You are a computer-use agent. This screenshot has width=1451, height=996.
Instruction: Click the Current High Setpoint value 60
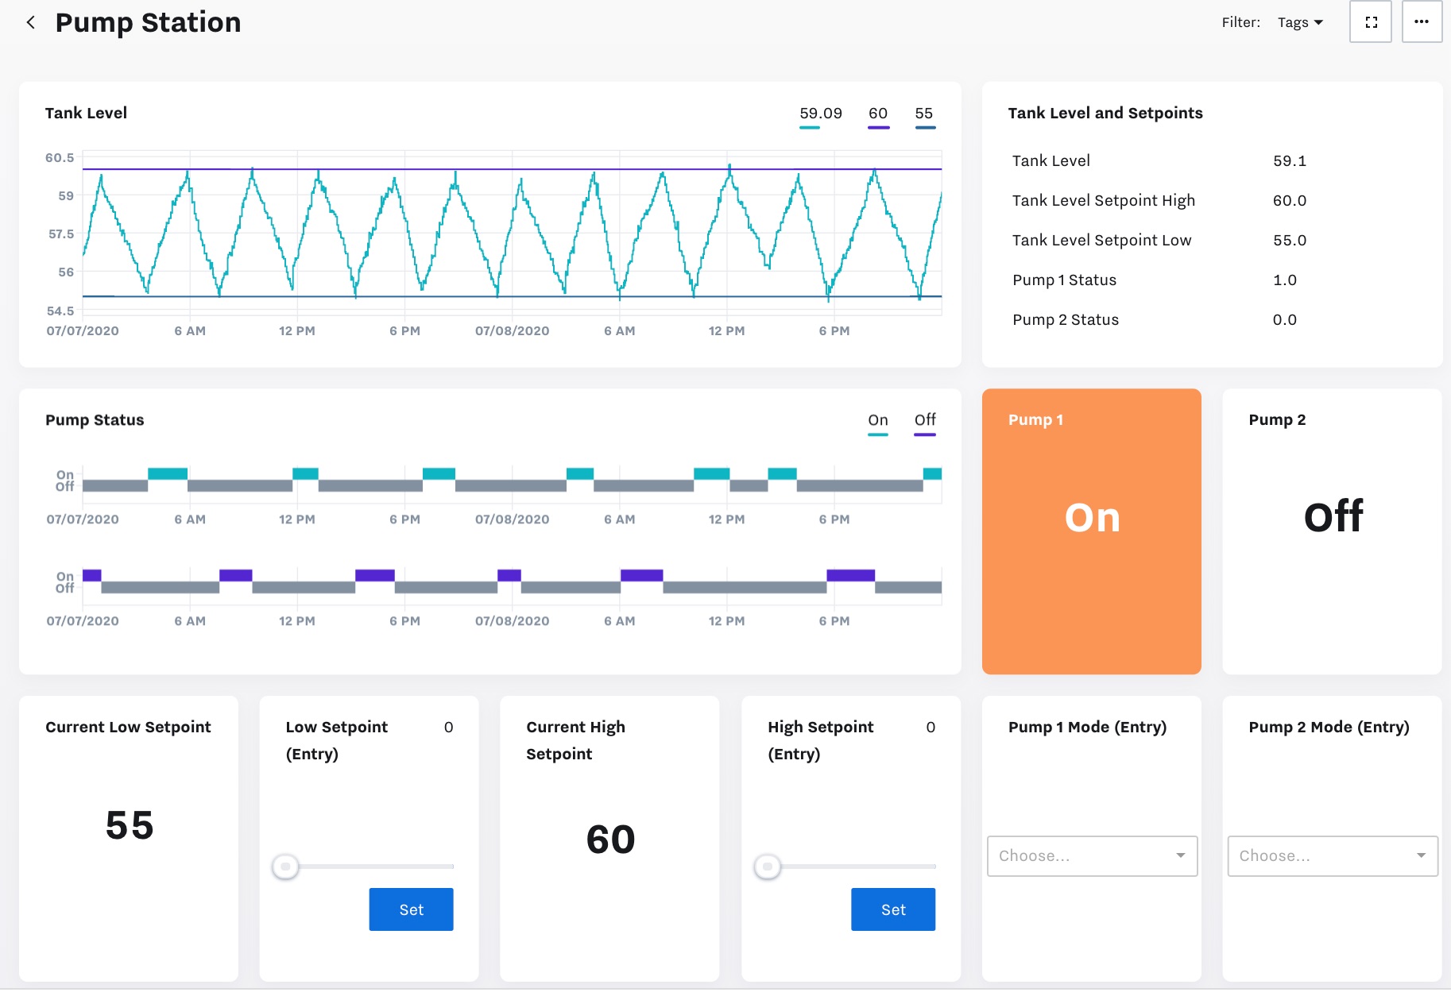coord(610,840)
